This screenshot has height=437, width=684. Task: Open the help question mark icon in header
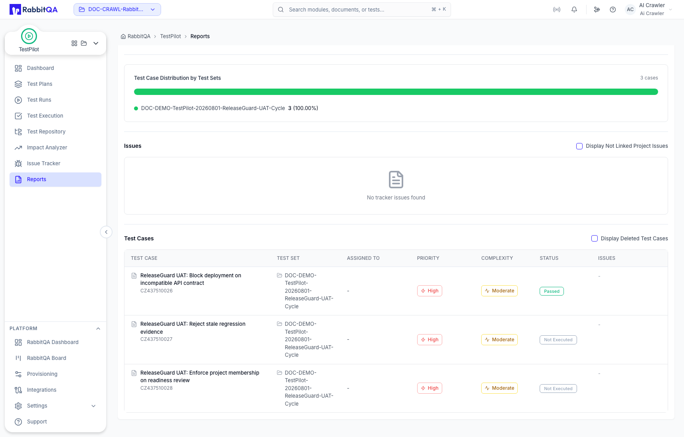click(613, 10)
